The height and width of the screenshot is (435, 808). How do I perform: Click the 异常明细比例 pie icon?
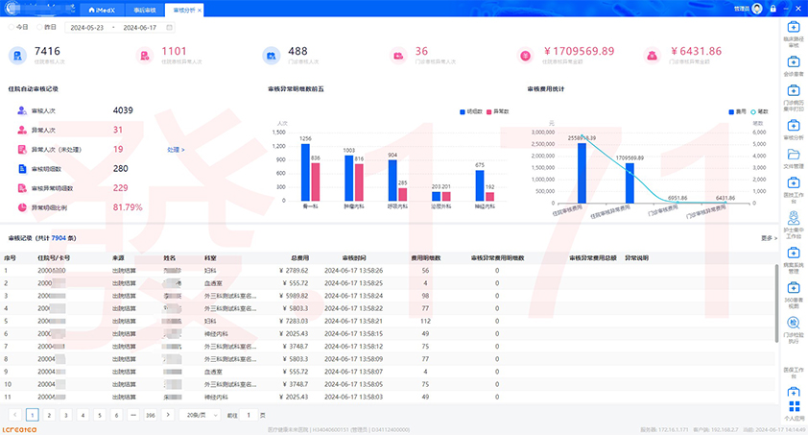point(22,207)
